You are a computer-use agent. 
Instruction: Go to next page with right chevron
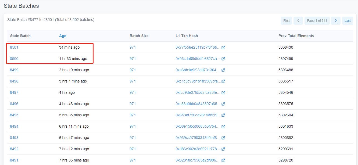(x=336, y=21)
